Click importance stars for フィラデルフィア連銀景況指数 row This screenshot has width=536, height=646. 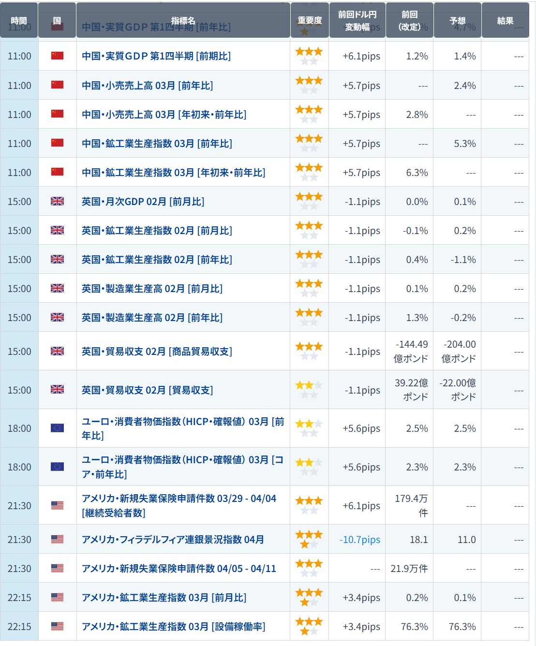tap(309, 539)
